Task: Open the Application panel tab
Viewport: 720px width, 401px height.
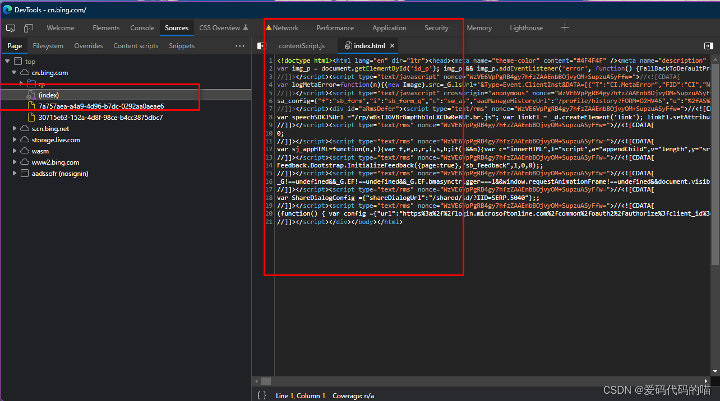Action: [389, 28]
